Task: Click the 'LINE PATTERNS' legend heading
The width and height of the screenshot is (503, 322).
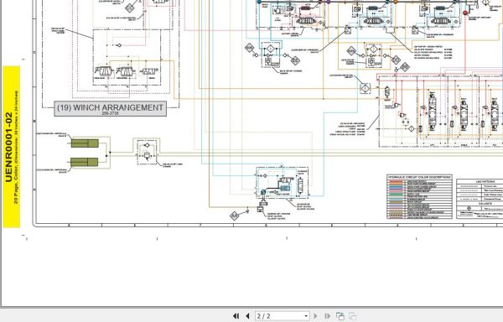Action: [x=485, y=181]
